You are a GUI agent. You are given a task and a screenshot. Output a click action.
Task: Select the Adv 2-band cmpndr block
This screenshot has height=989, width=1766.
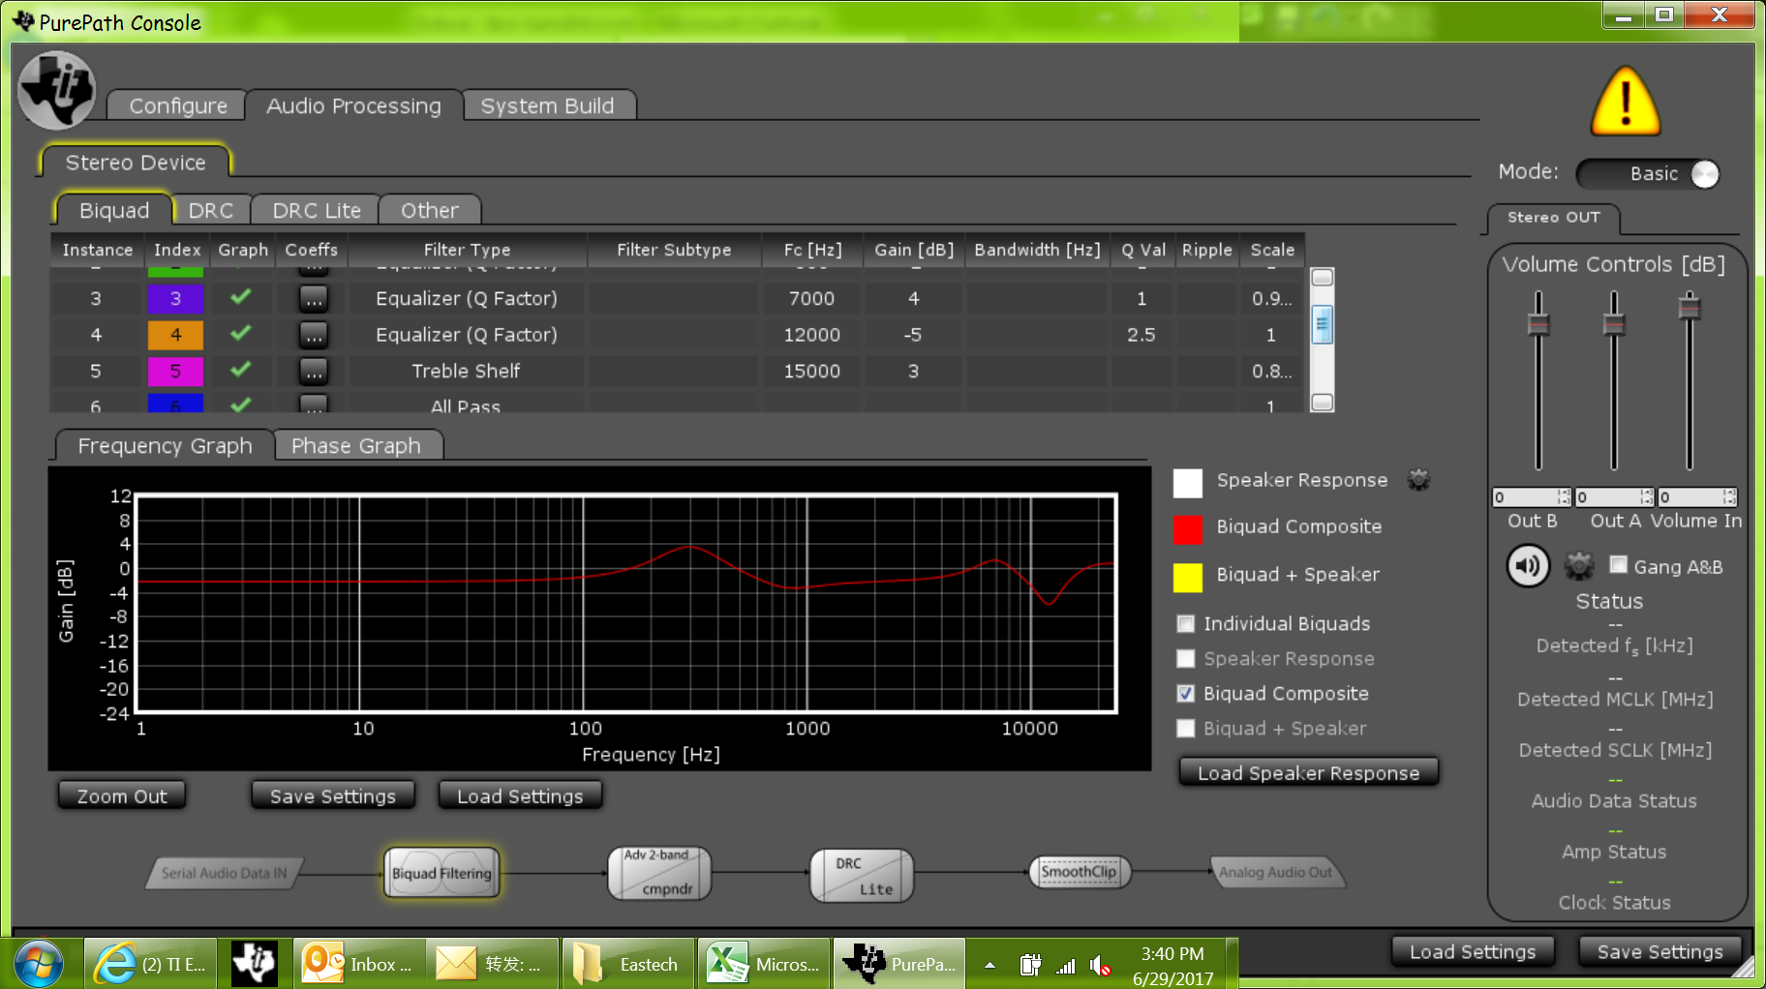pos(659,873)
